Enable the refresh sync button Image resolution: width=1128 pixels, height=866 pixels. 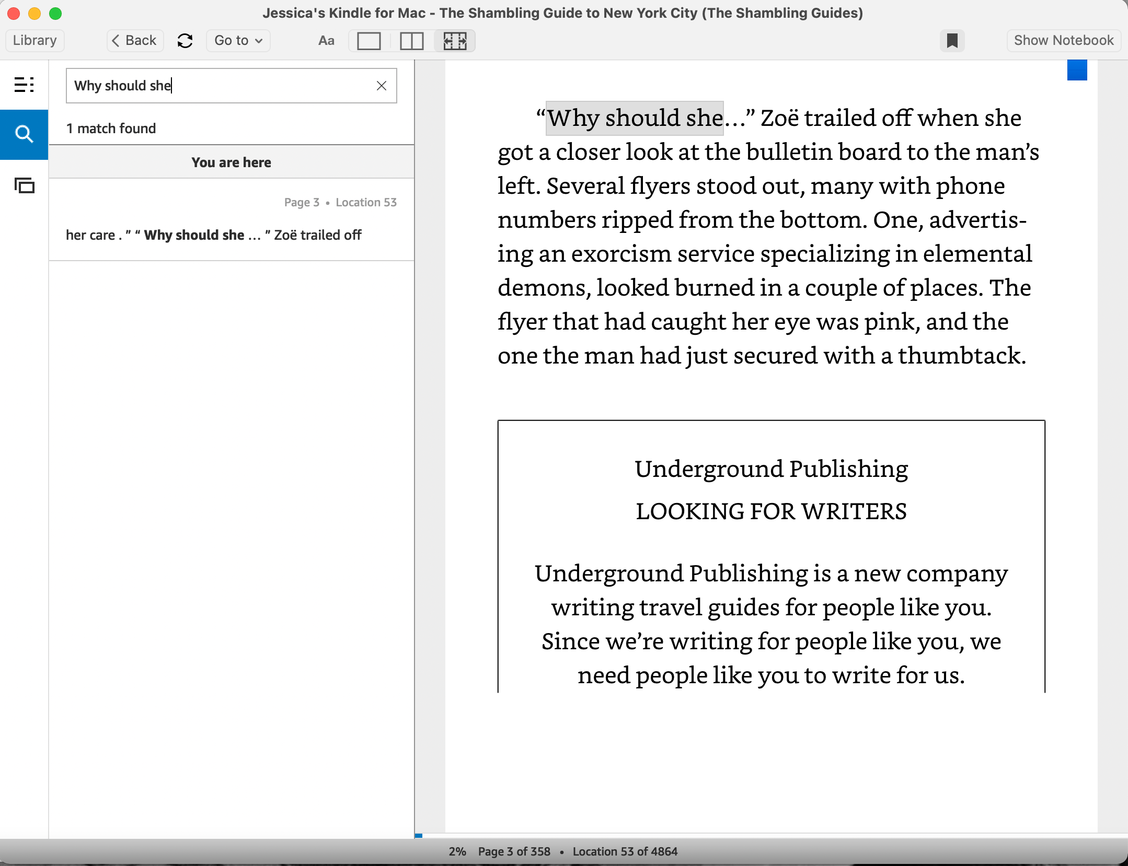[184, 39]
